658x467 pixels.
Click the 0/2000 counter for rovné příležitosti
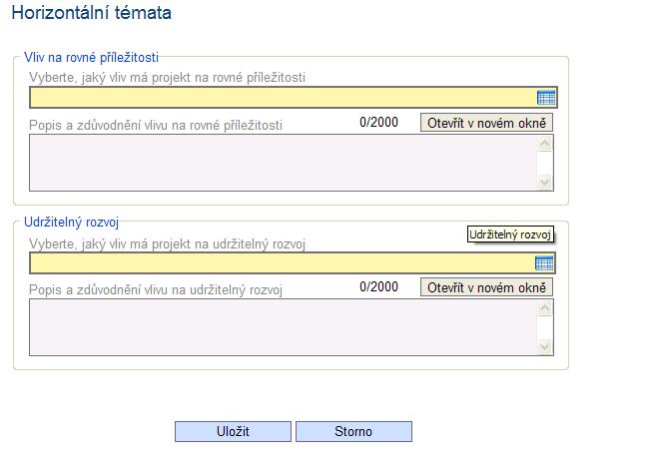click(x=379, y=122)
